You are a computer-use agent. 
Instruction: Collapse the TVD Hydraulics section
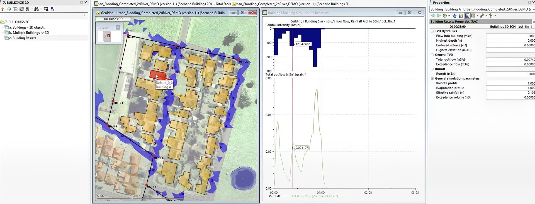pyautogui.click(x=432, y=31)
